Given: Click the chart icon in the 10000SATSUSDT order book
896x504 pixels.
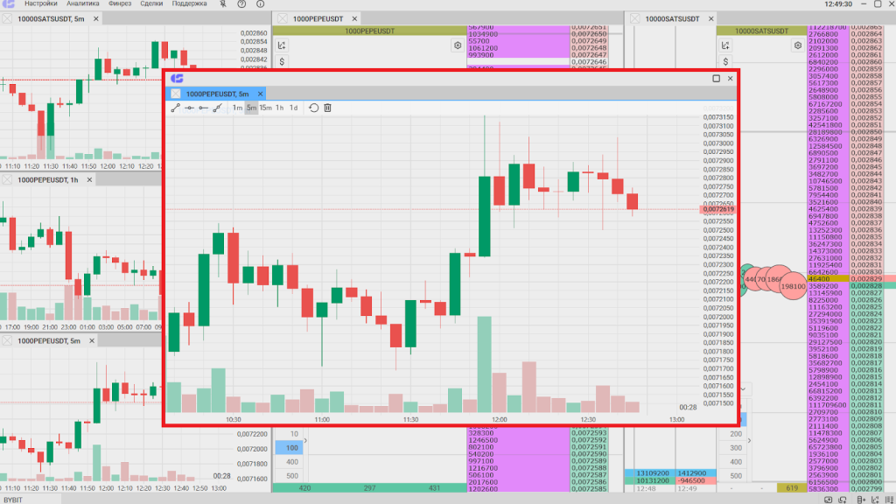Looking at the screenshot, I should coord(724,45).
